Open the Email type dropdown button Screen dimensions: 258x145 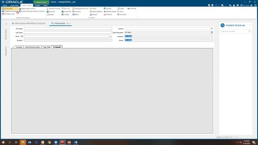[x=22, y=36]
